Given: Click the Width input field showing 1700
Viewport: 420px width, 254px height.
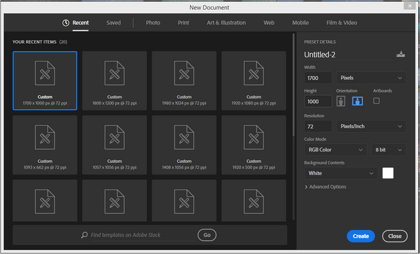Looking at the screenshot, I should [318, 78].
